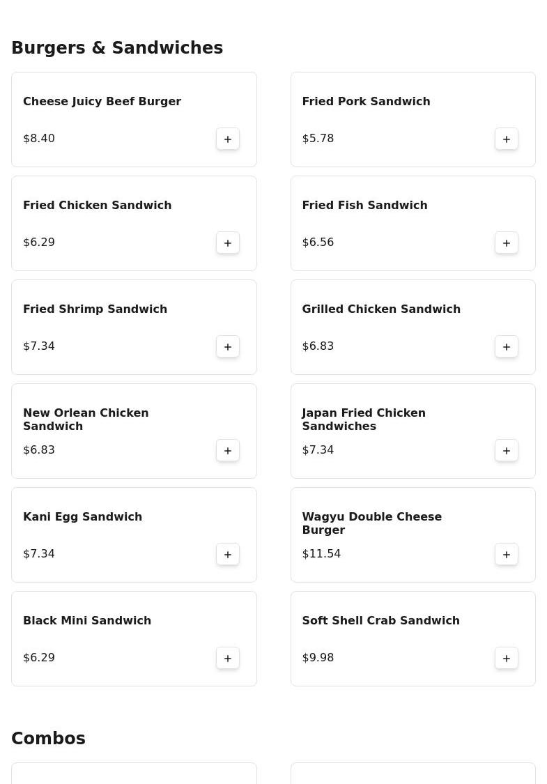Open Wagyu Double Cheese Burger item title
Image resolution: width=547 pixels, height=784 pixels.
[x=371, y=523]
